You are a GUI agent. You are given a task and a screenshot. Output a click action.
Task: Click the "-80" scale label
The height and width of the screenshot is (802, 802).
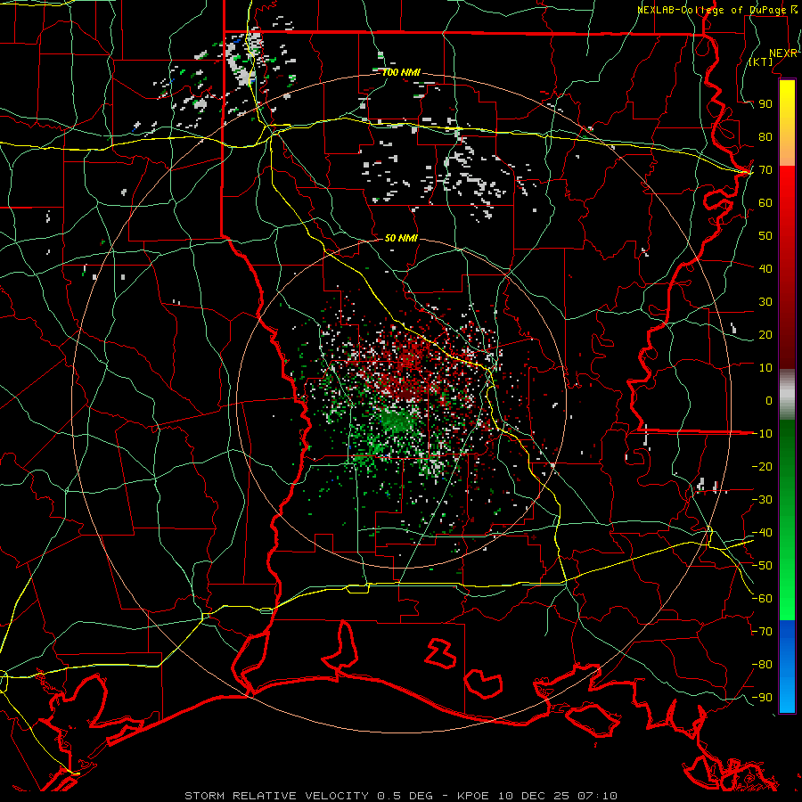click(762, 665)
